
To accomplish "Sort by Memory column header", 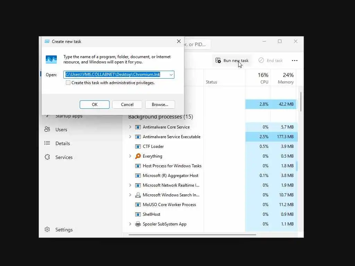I will coord(284,78).
